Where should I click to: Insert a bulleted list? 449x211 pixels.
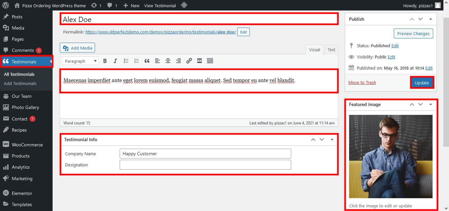[x=126, y=61]
